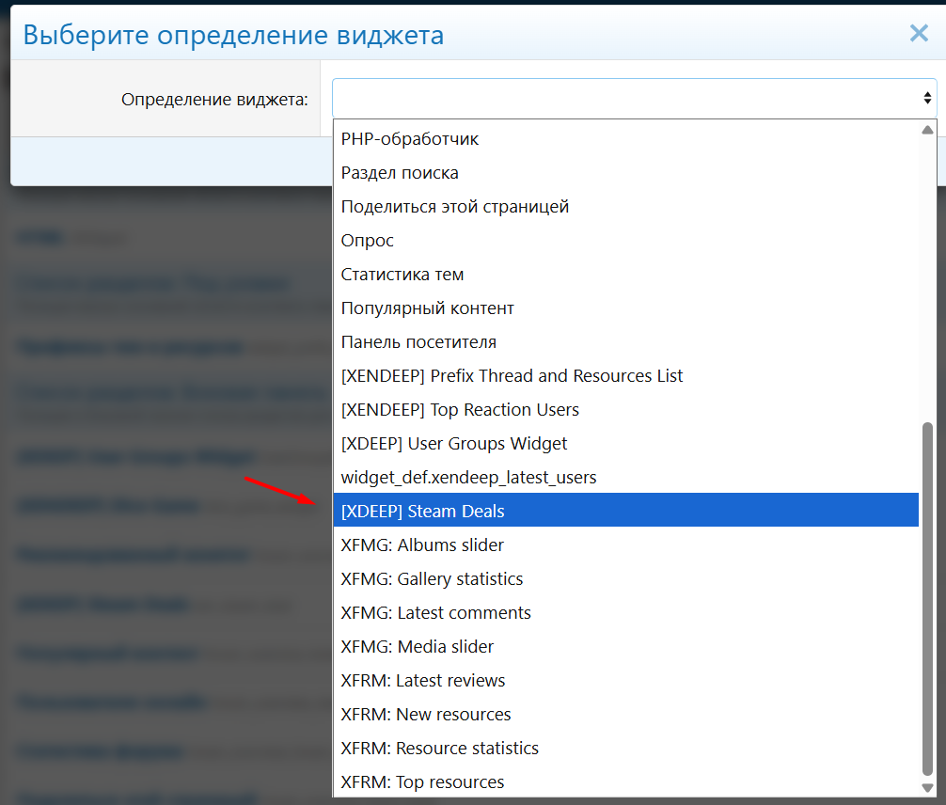Close the widget definition dialog
This screenshot has width=946, height=805.
point(919,34)
